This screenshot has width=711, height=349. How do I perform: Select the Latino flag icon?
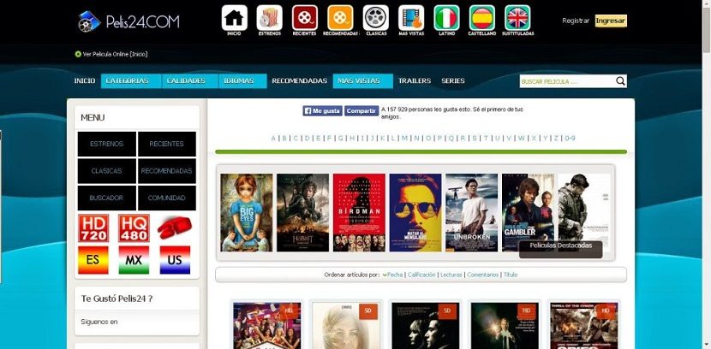[446, 18]
